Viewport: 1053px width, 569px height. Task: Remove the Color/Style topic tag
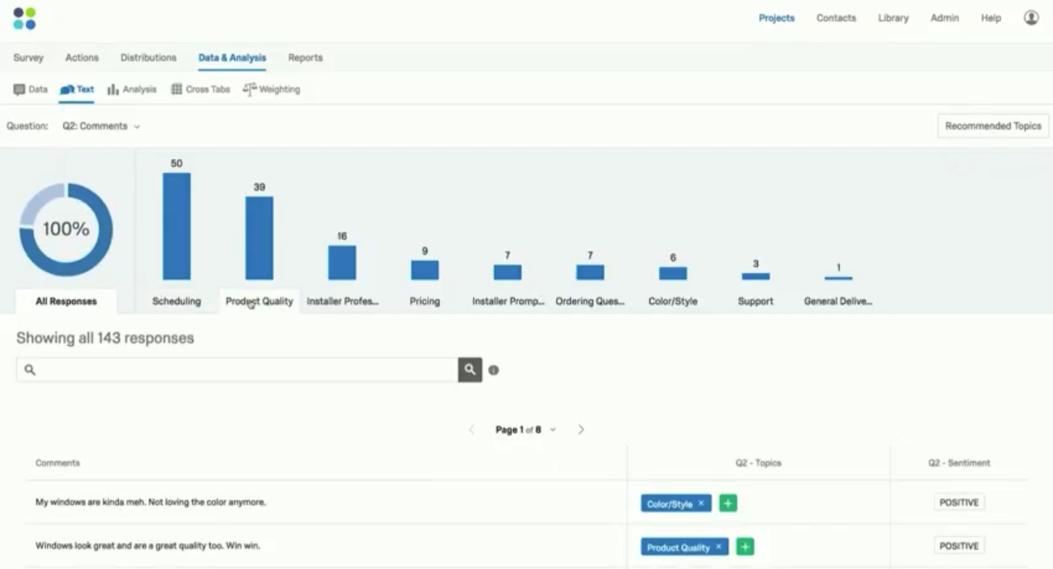701,503
